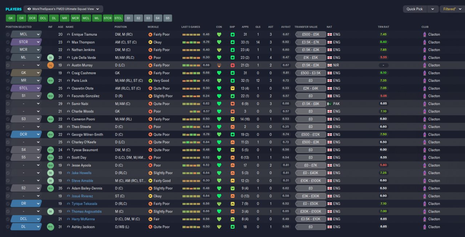465x237 pixels.
Task: Select the S1 substitute tab
Action: (129, 18)
